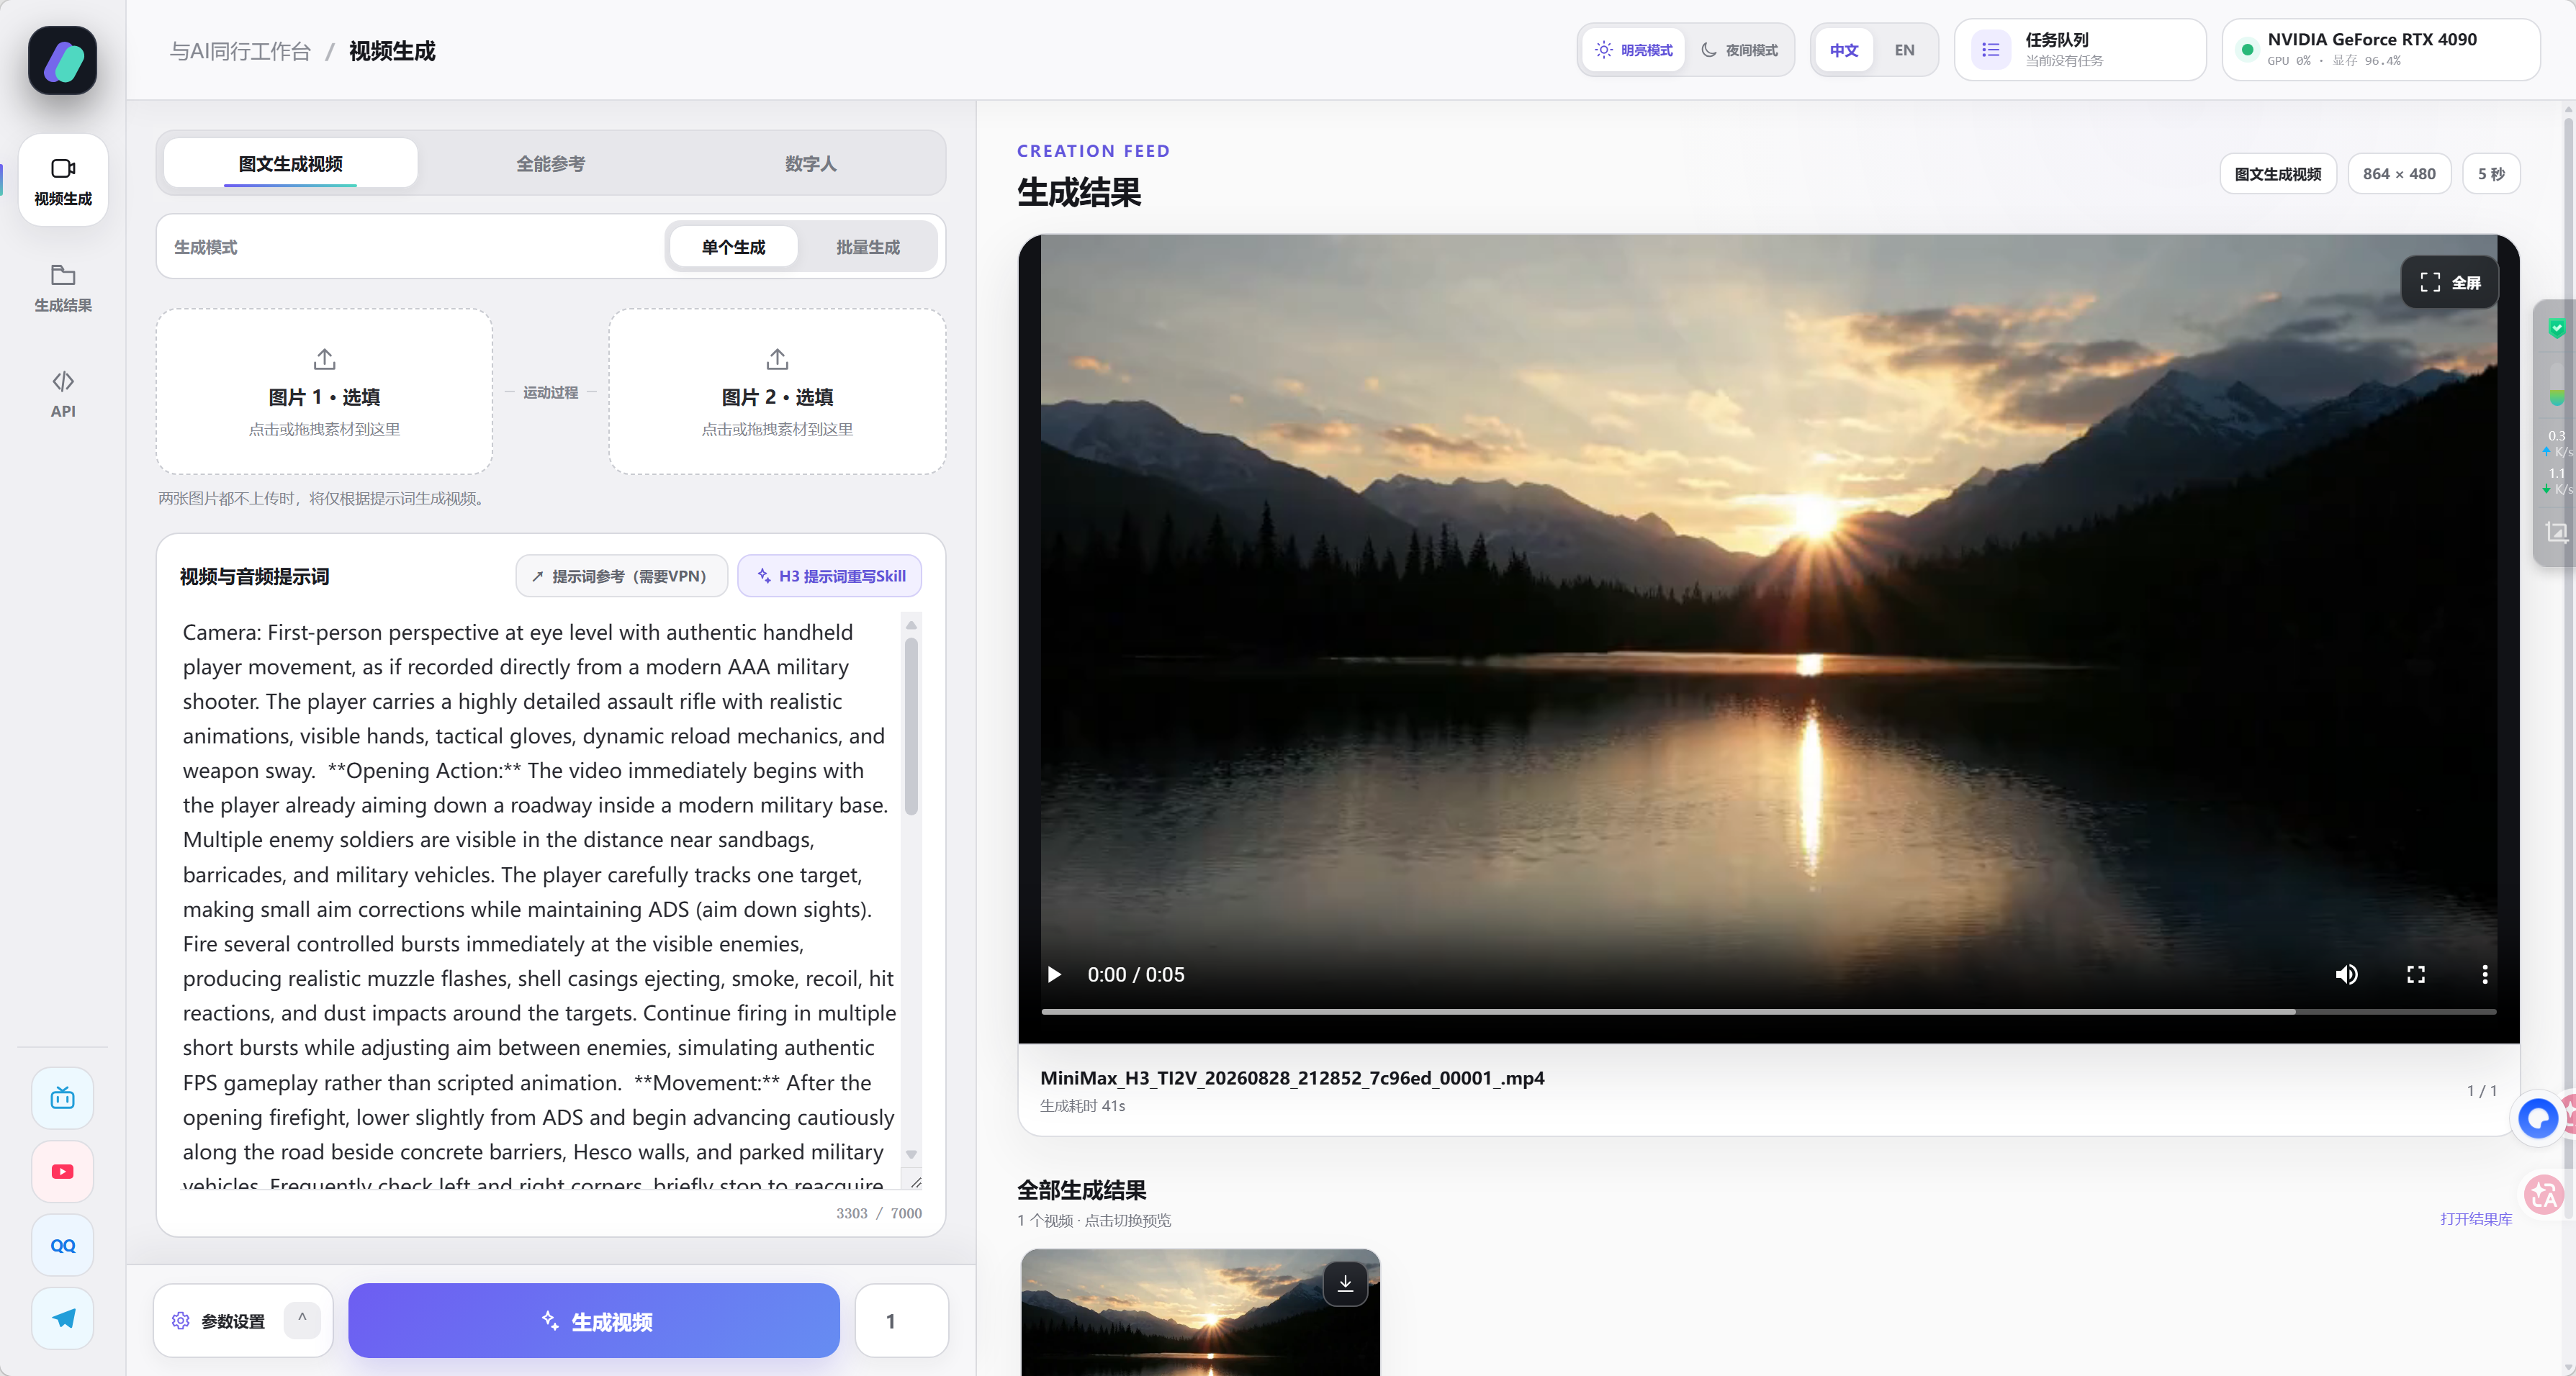Click the generation count field showing 1
Viewport: 2576px width, 1376px height.
[x=902, y=1321]
